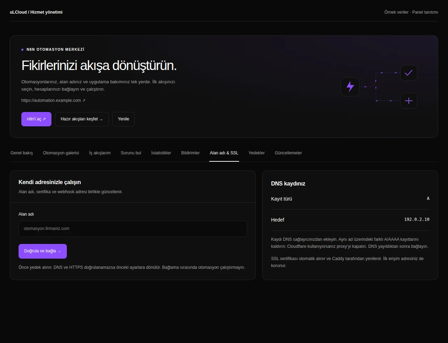
Task: Click the lightning bolt icon in hero graphic
Action: [x=350, y=86]
